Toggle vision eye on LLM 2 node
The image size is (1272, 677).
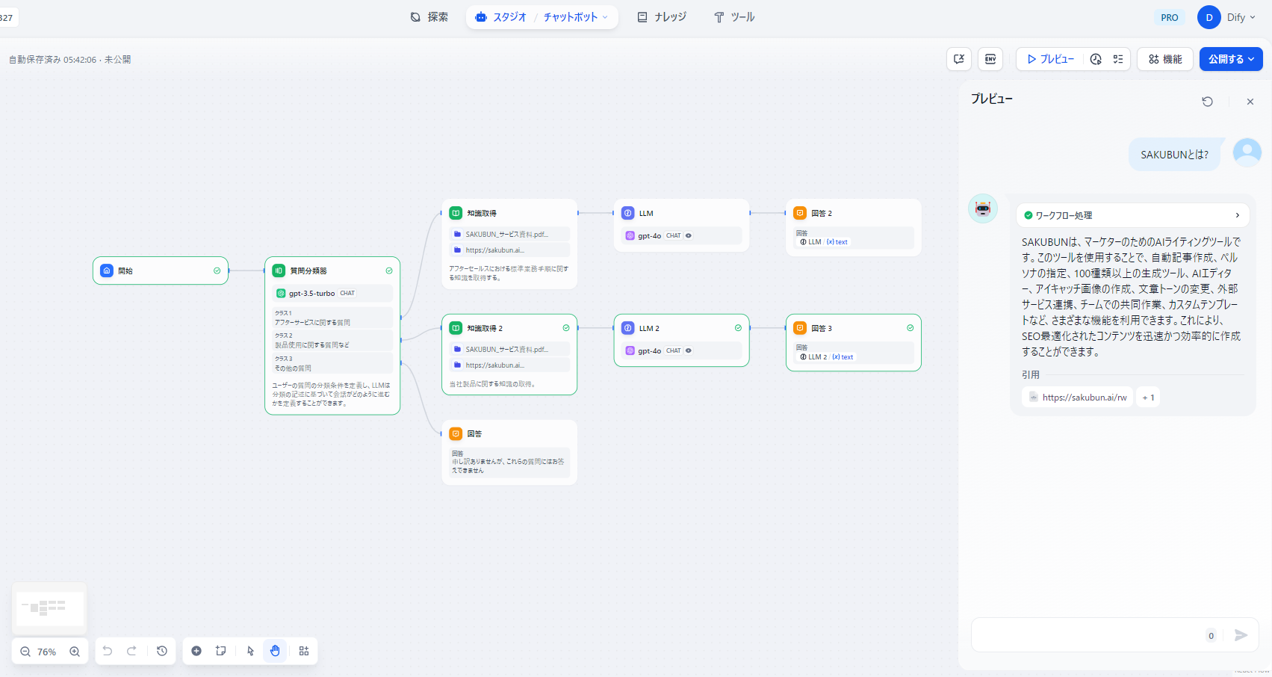689,350
